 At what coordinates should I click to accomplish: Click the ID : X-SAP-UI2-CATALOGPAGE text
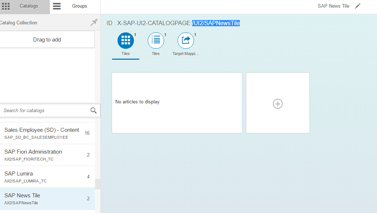pos(149,23)
